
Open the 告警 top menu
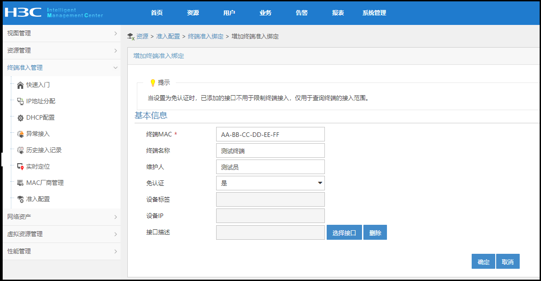[302, 13]
